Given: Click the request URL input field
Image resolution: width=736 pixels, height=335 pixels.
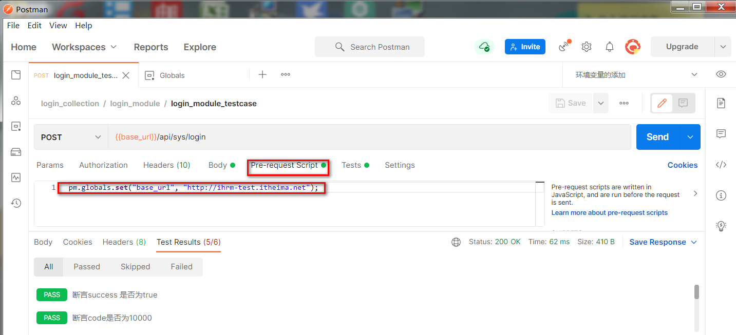Looking at the screenshot, I should (x=369, y=137).
